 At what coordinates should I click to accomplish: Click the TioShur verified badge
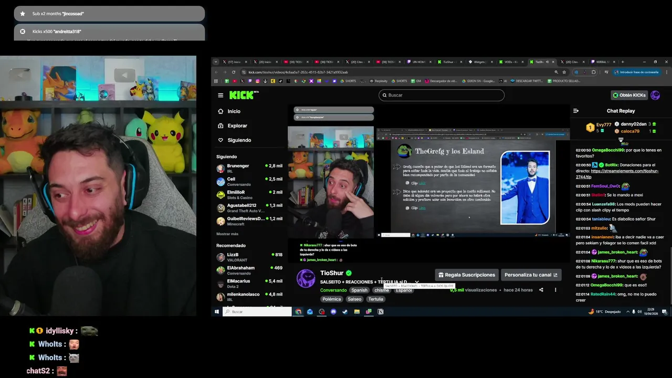click(349, 273)
